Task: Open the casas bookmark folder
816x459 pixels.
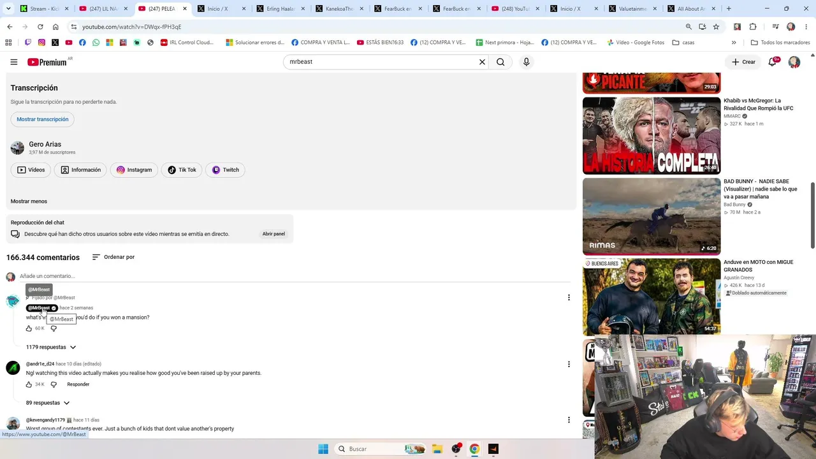Action: tap(683, 43)
